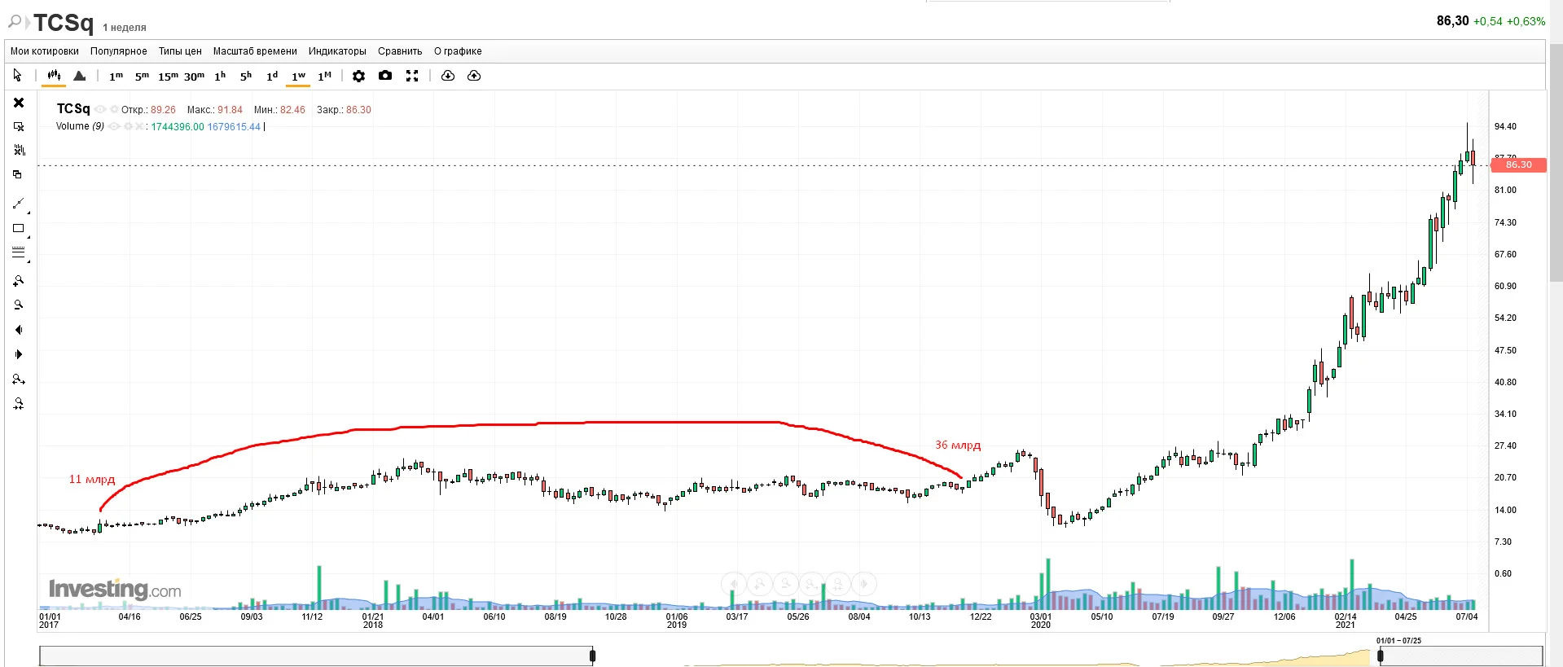Save chart via cloud upload icon

click(474, 76)
